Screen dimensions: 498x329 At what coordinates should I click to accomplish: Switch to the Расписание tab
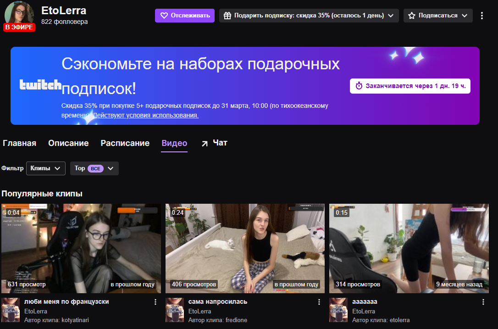pos(125,143)
